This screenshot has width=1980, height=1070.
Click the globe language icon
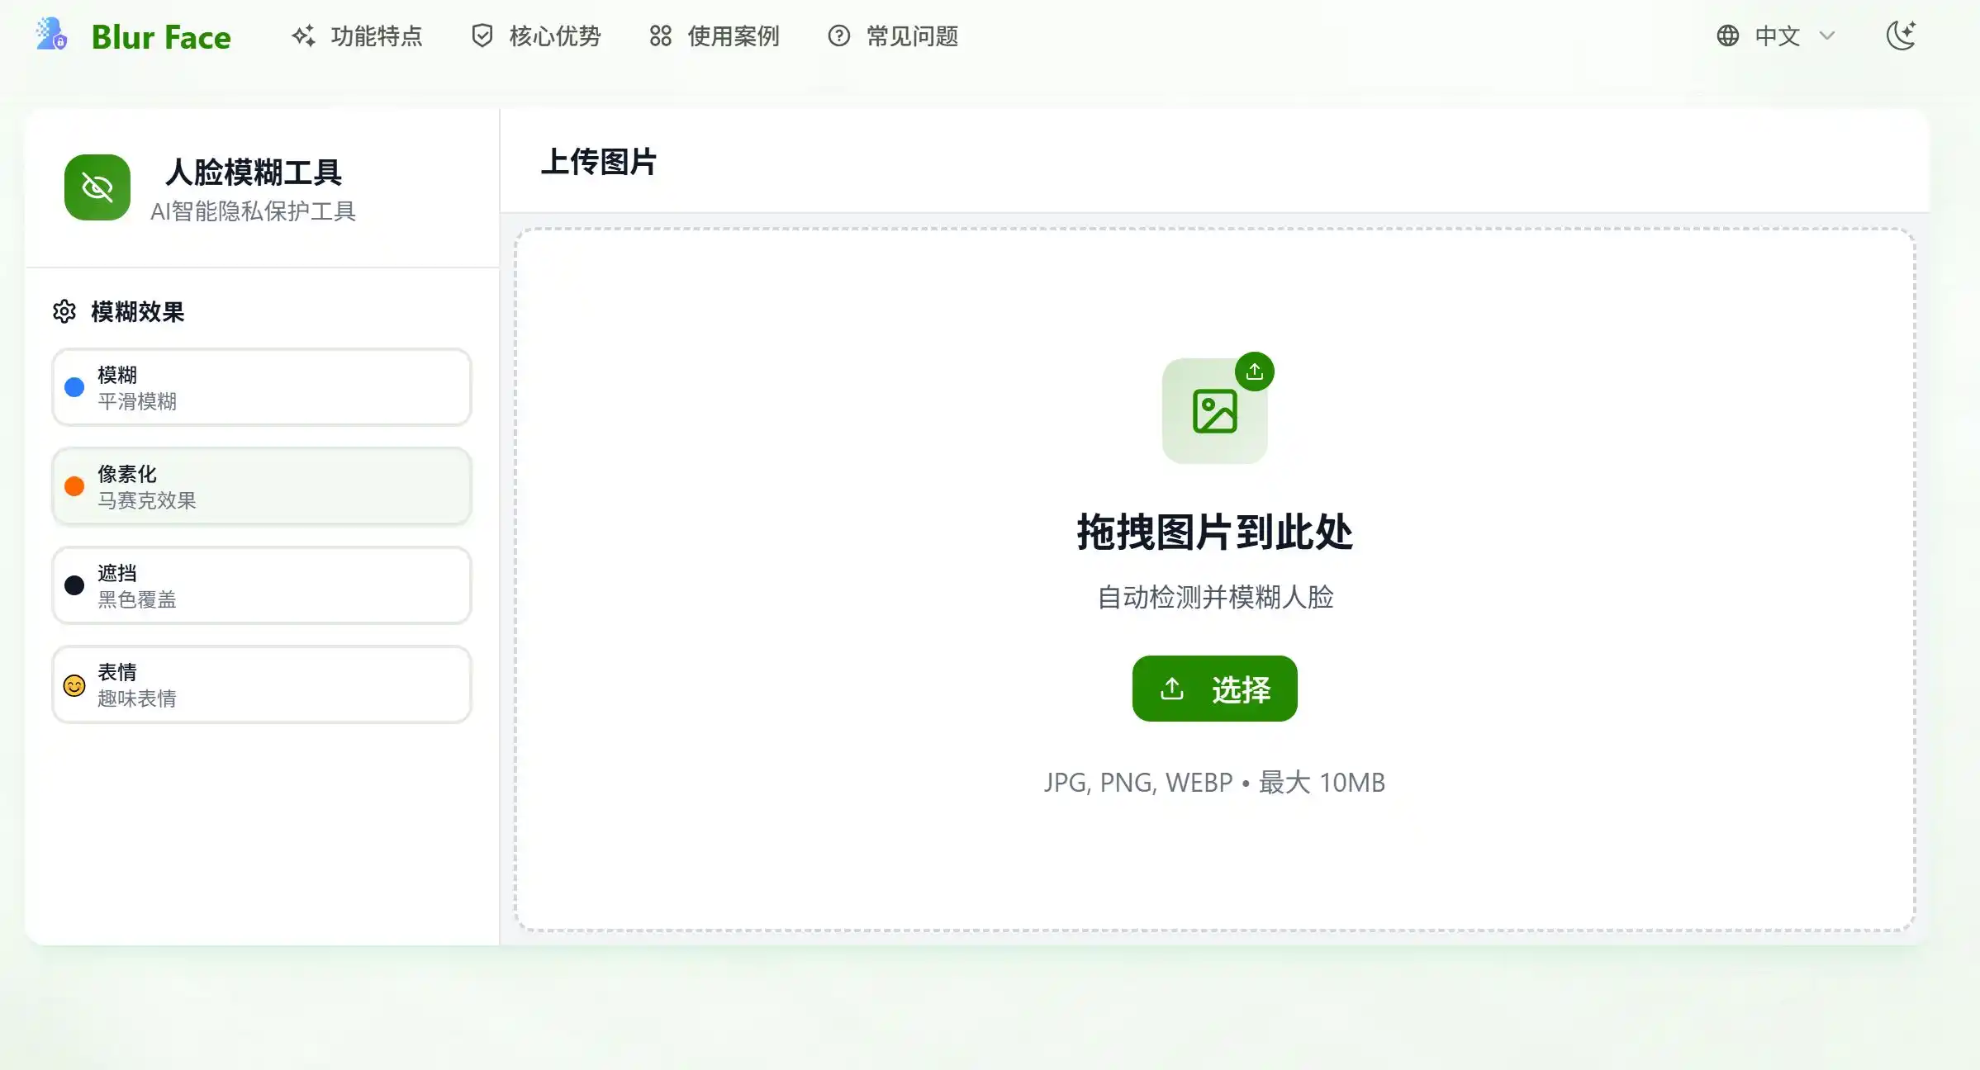click(x=1728, y=36)
